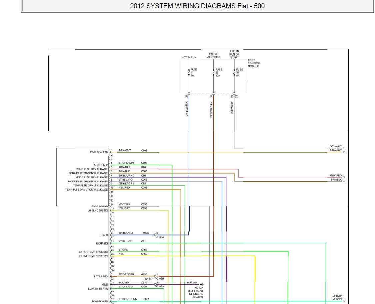Image resolution: width=375 pixels, height=304 pixels.
Task: Select circuit code 'Z910'
Action: tap(144, 282)
